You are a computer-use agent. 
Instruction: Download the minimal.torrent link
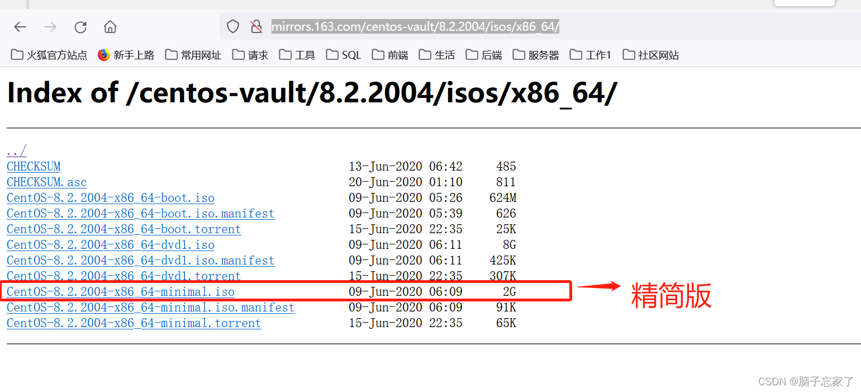(x=134, y=323)
